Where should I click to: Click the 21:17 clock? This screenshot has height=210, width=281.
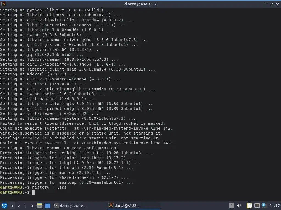(x=274, y=206)
